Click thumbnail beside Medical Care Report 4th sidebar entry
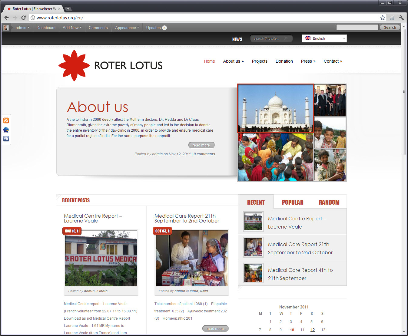This screenshot has width=408, height=336. point(254,273)
